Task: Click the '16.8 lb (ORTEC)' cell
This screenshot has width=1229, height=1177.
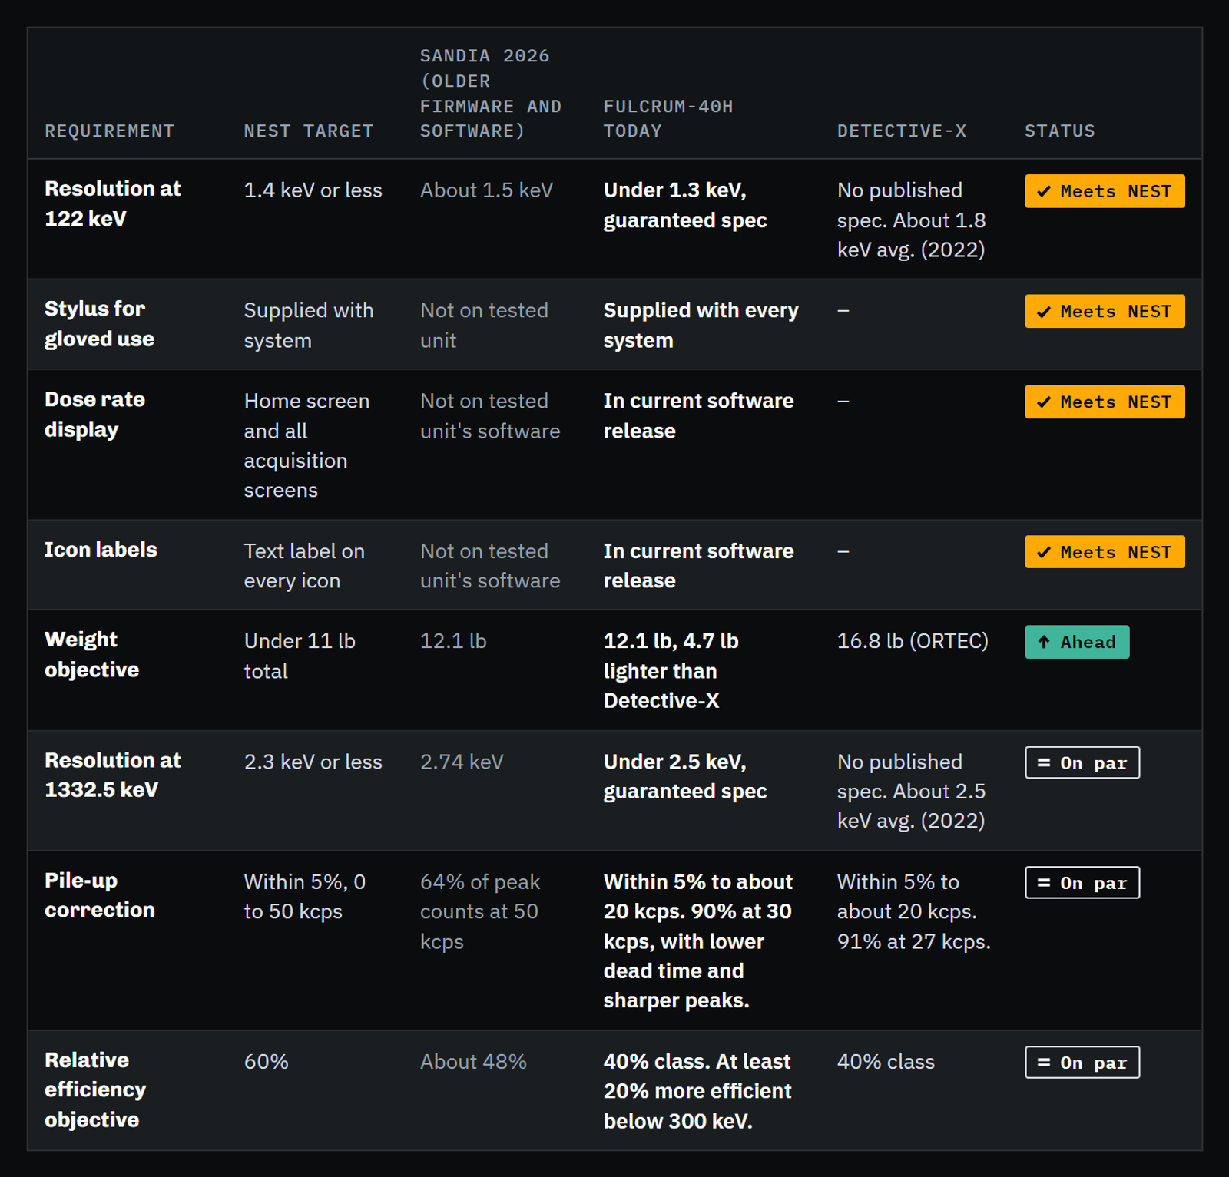Action: pos(913,641)
